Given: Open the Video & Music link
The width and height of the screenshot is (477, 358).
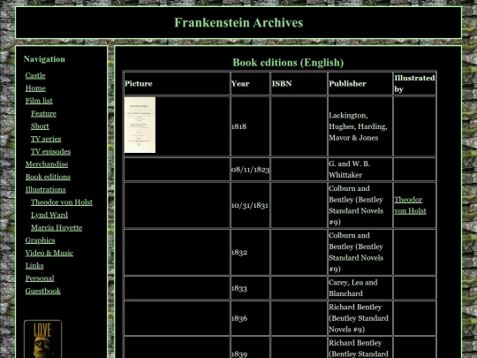Looking at the screenshot, I should [x=49, y=253].
